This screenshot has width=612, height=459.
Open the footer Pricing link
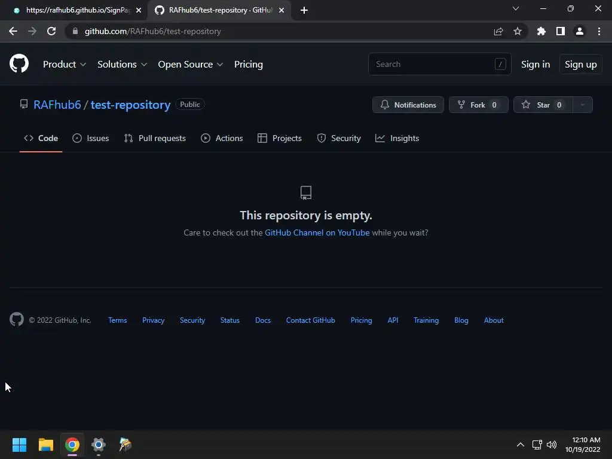(x=361, y=320)
